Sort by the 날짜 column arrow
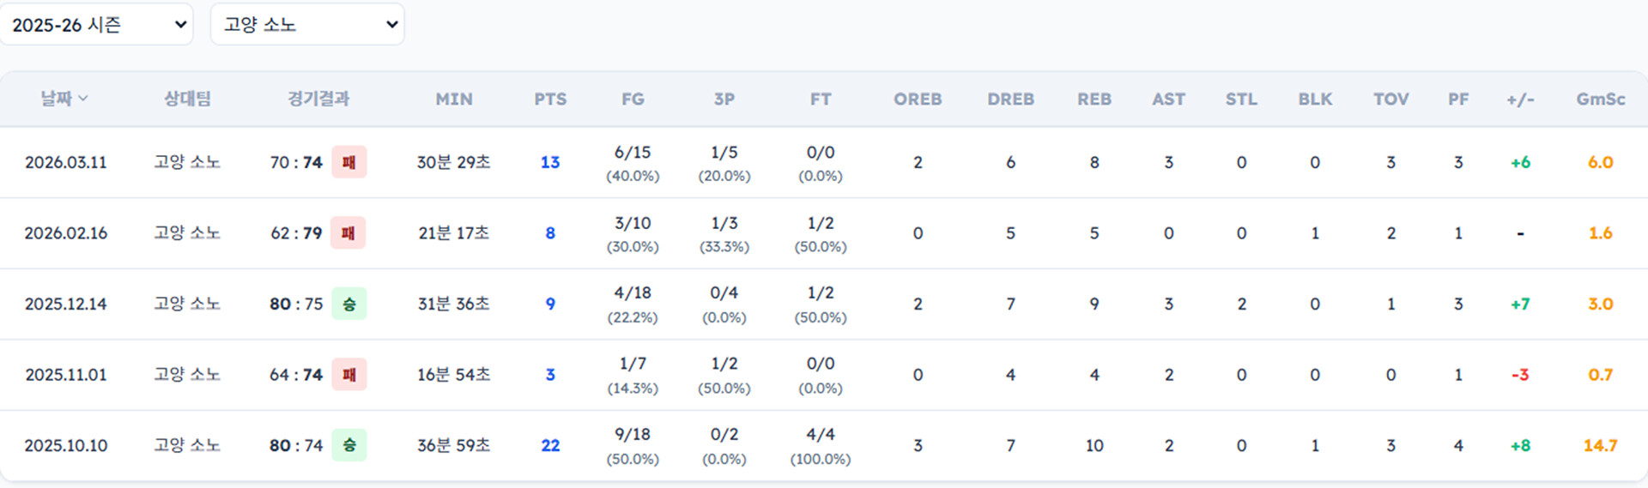 pos(83,99)
